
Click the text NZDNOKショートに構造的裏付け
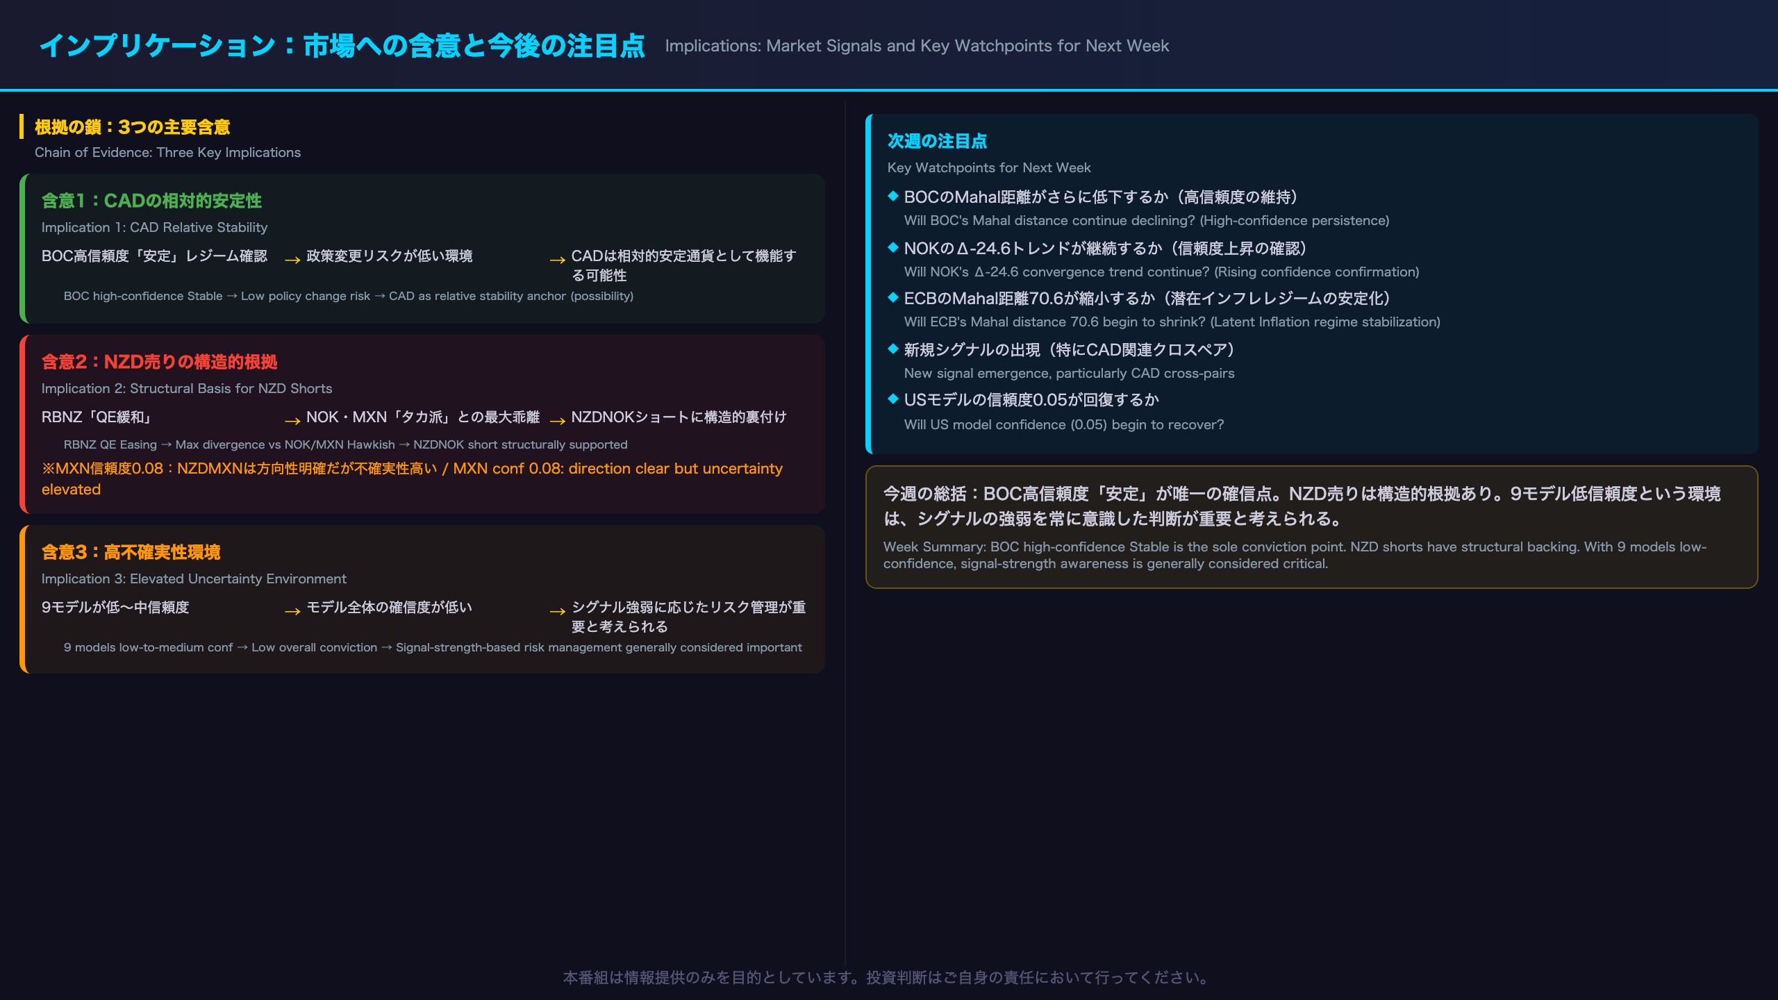tap(679, 417)
